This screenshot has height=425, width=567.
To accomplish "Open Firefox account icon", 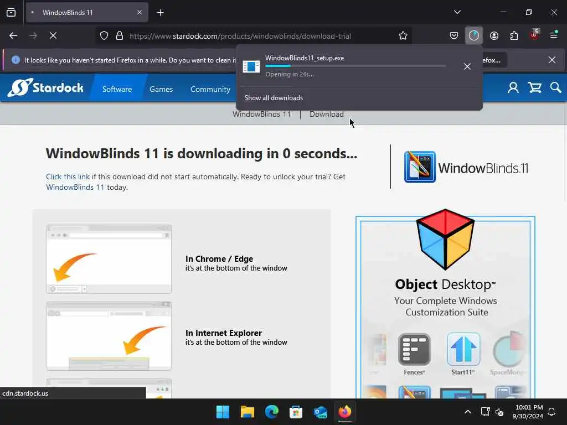I will coord(494,36).
